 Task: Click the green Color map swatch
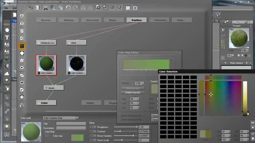(x=77, y=137)
